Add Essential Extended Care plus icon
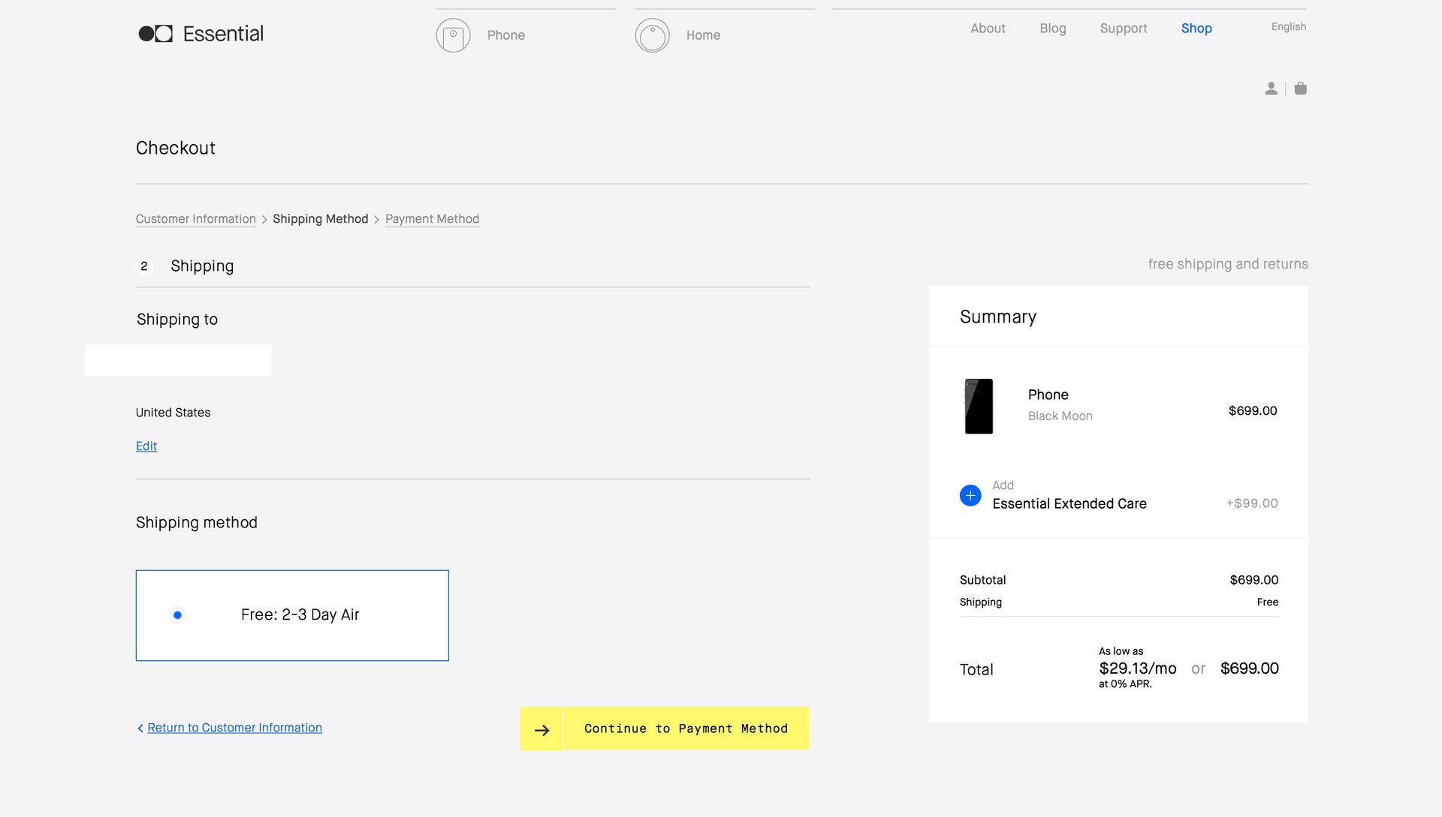 point(970,495)
